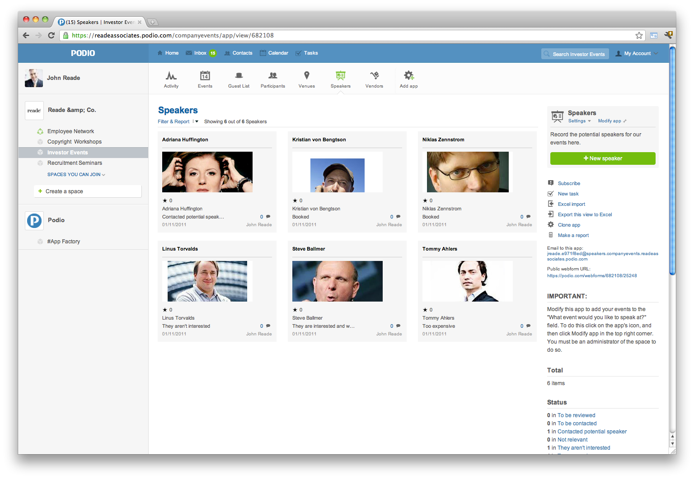Click the star rating on Adriana Huffington card
Viewport: 694px width, 479px height.
pyautogui.click(x=165, y=200)
